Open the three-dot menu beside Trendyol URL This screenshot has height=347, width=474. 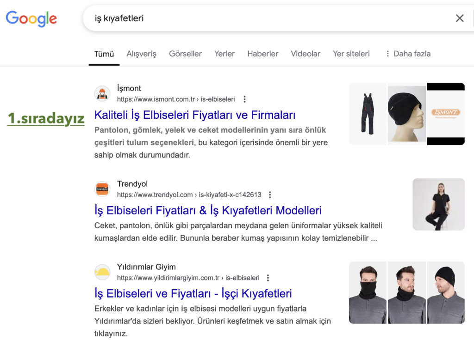[270, 195]
